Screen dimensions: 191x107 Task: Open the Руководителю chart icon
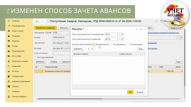[9, 26]
